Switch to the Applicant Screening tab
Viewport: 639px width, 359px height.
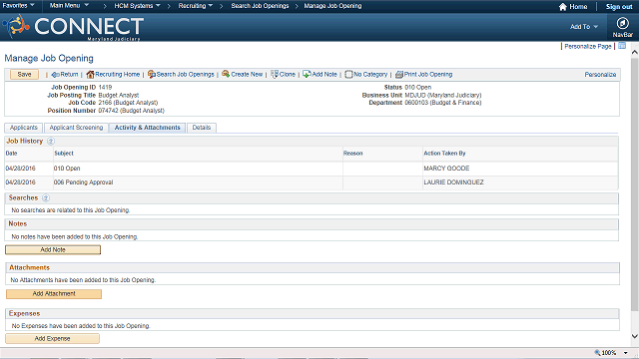76,128
